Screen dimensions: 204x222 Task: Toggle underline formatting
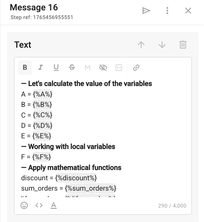[56, 68]
